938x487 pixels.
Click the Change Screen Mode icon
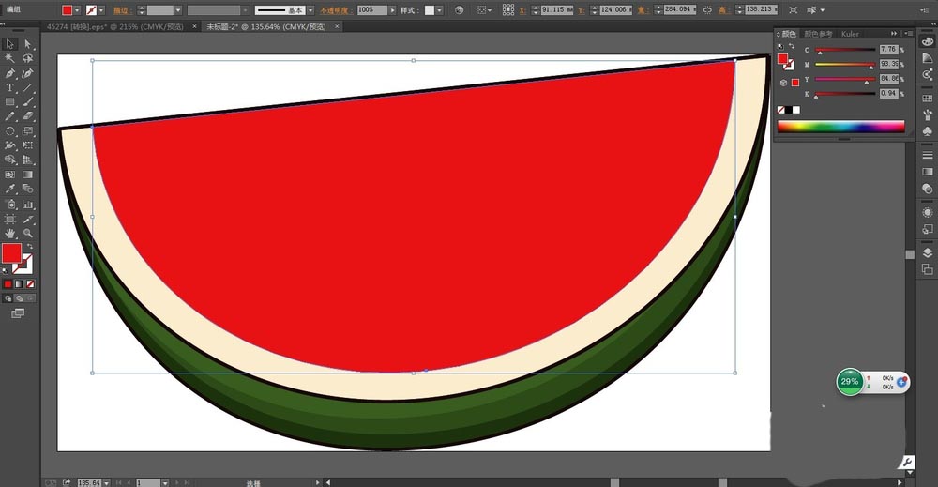tap(18, 312)
